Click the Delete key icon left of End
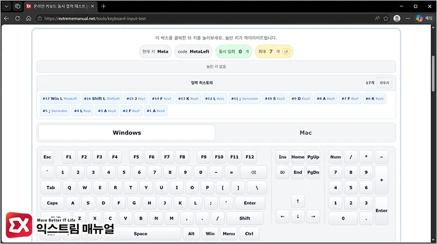Viewport: 437px width, 244px height. 283,172
